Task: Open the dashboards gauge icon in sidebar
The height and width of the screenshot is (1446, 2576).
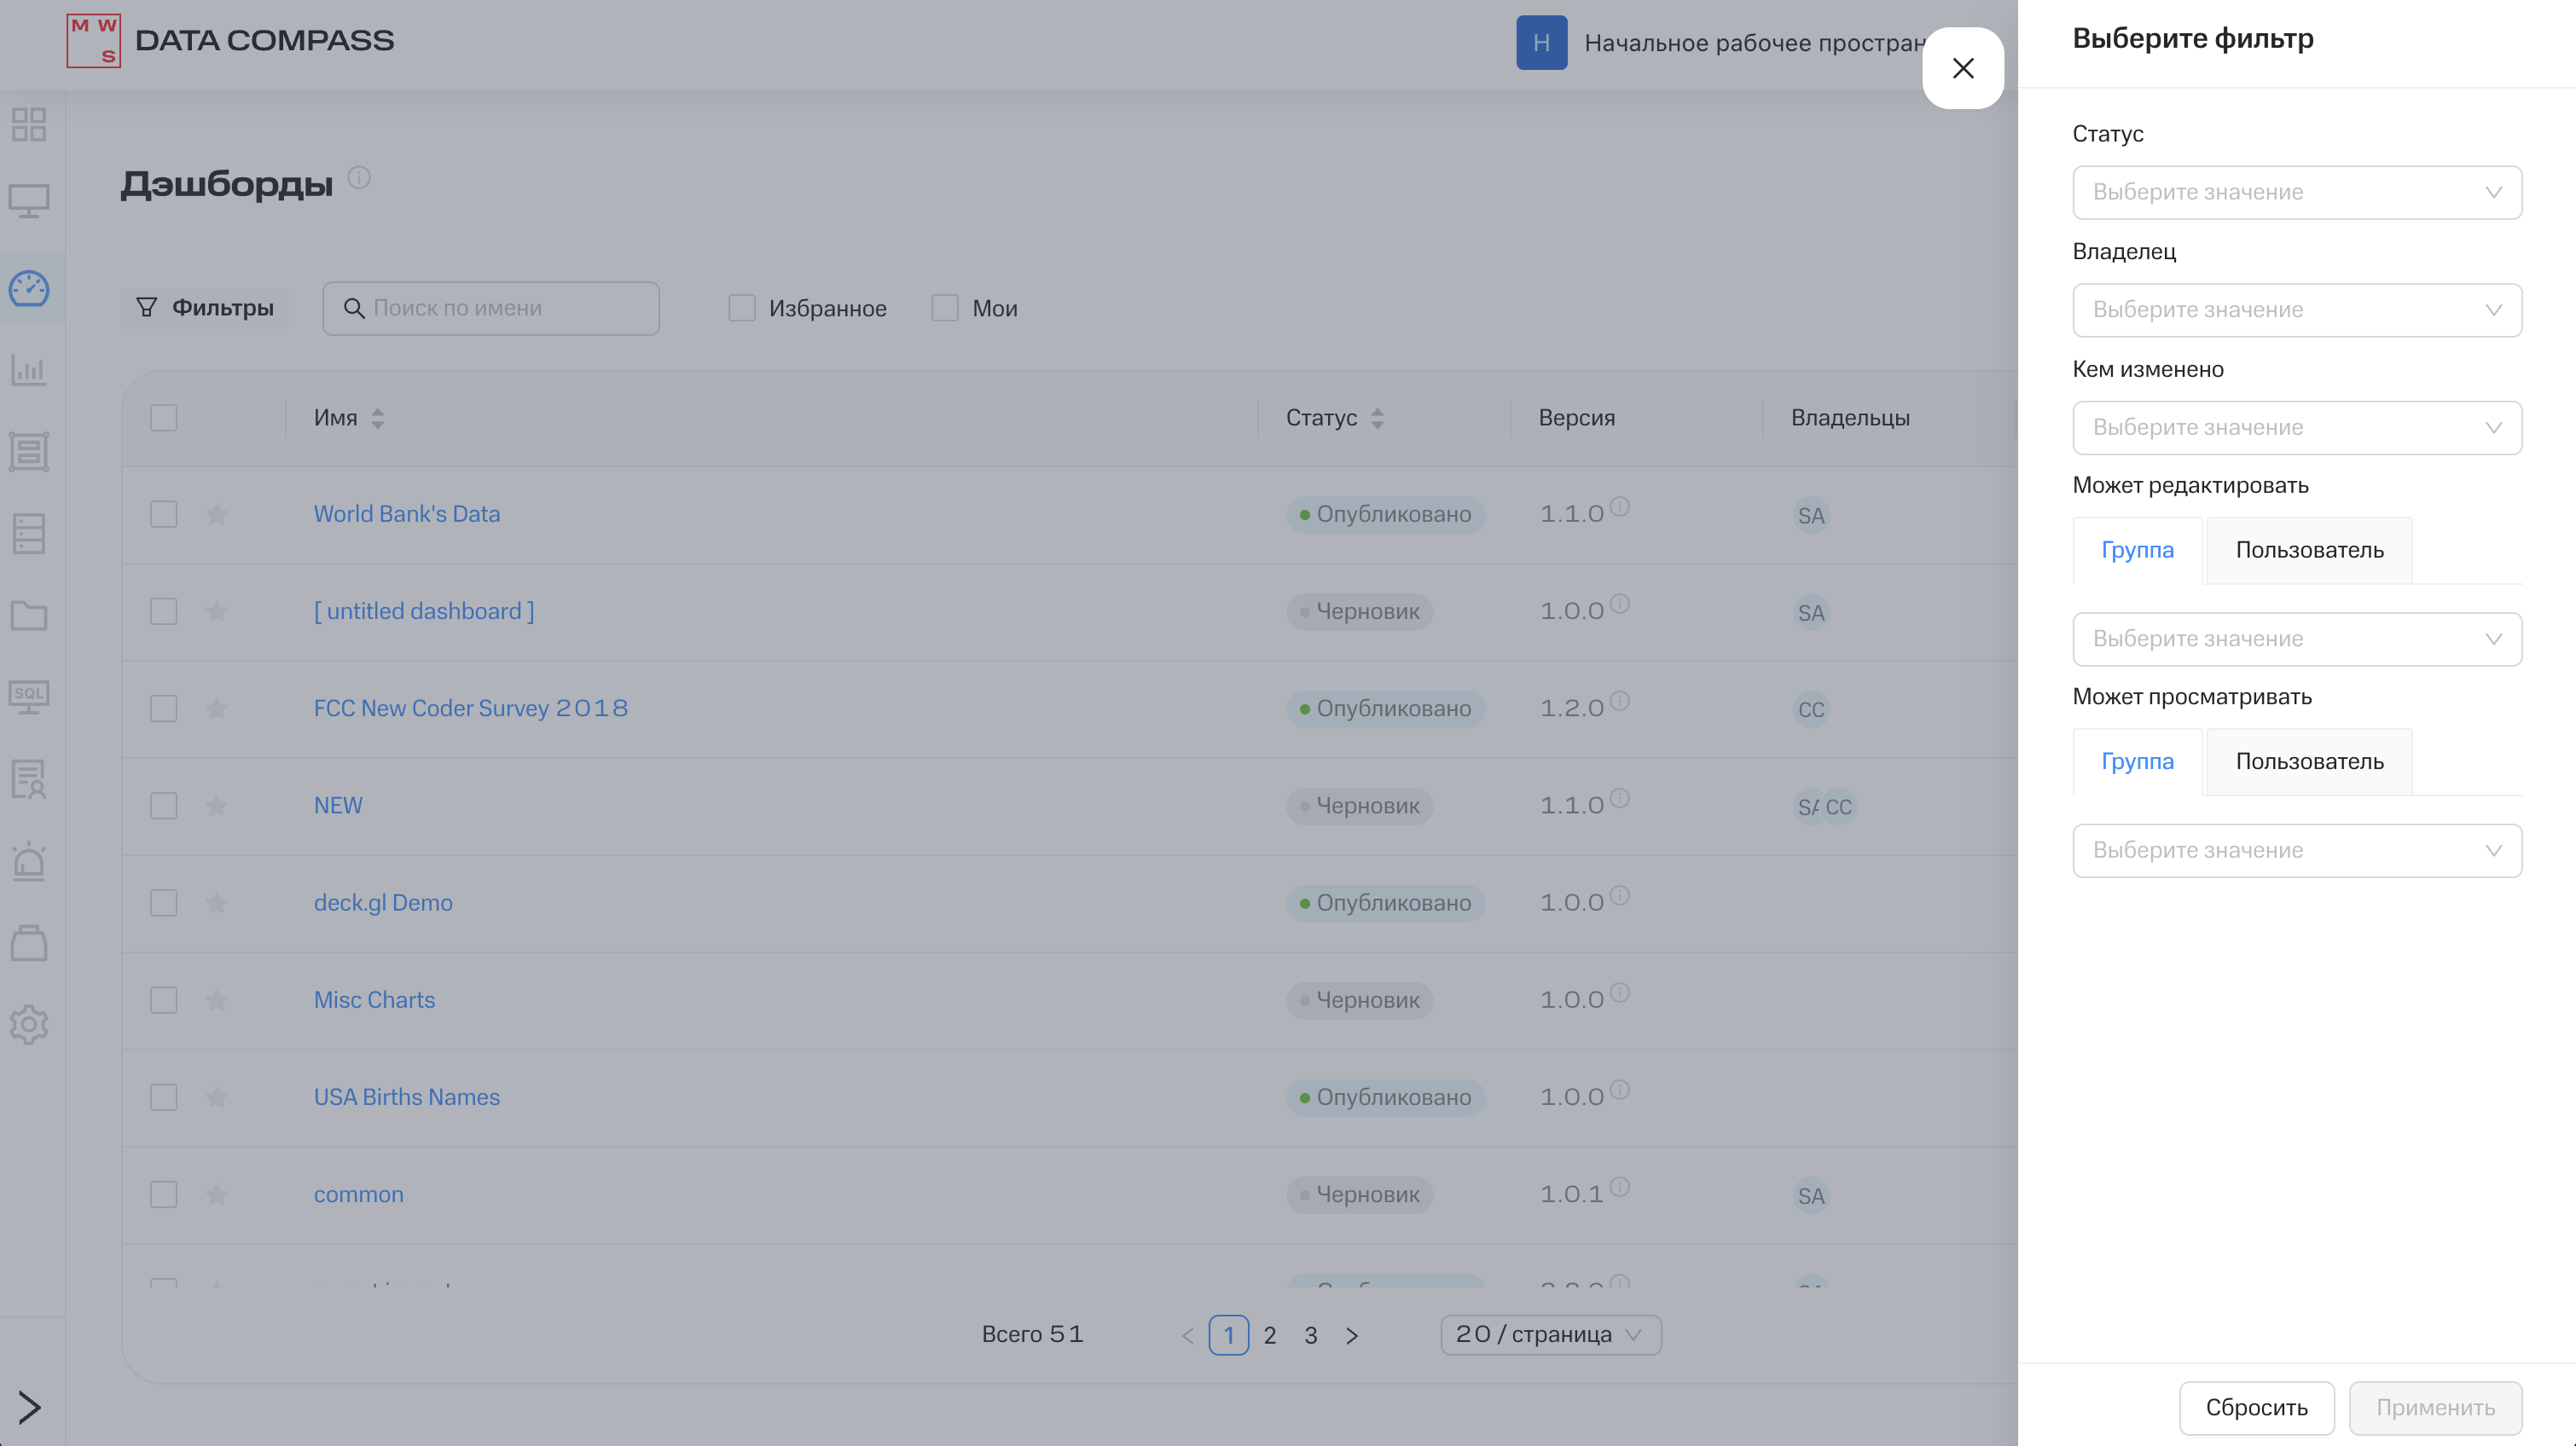Action: pyautogui.click(x=29, y=289)
